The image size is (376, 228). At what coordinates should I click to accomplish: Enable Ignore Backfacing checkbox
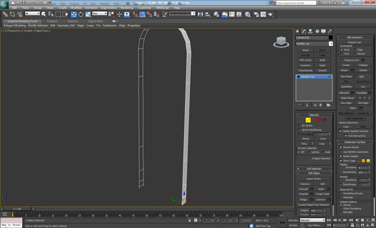click(x=299, y=130)
